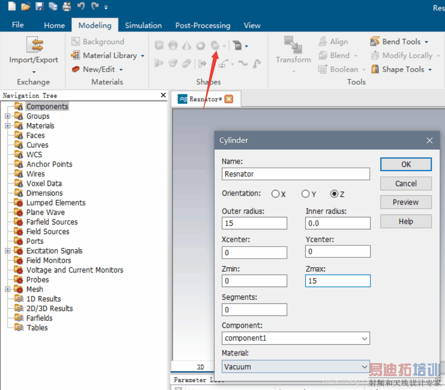Image resolution: width=445 pixels, height=390 pixels.
Task: Click the Preview button in Cylinder dialog
Action: point(406,202)
